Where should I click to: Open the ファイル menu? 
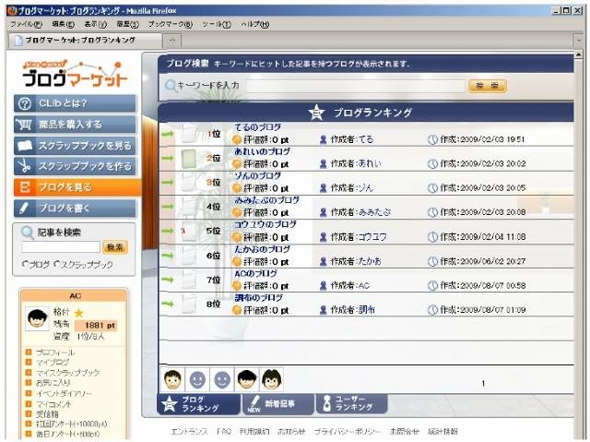26,24
